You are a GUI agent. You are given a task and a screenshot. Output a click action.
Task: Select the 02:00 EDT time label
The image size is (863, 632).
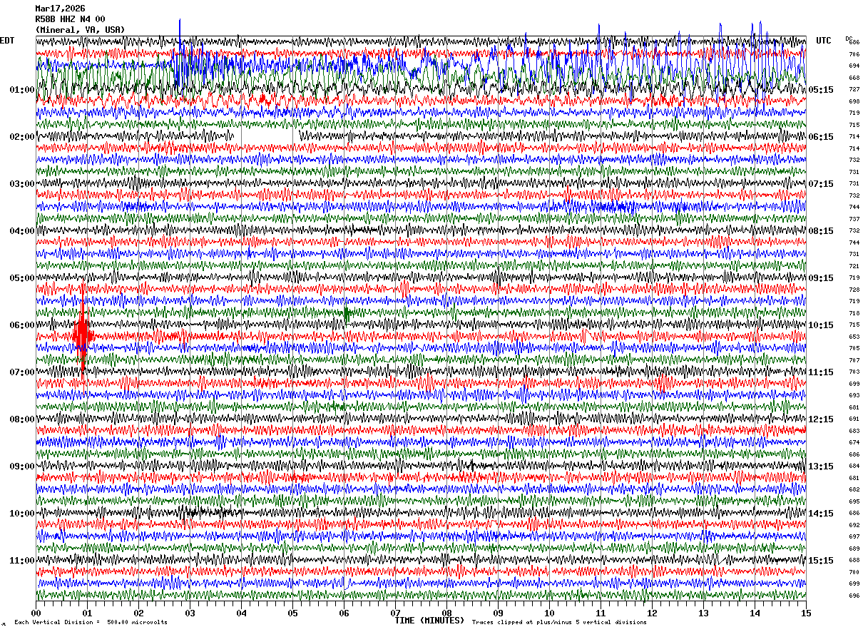point(22,137)
